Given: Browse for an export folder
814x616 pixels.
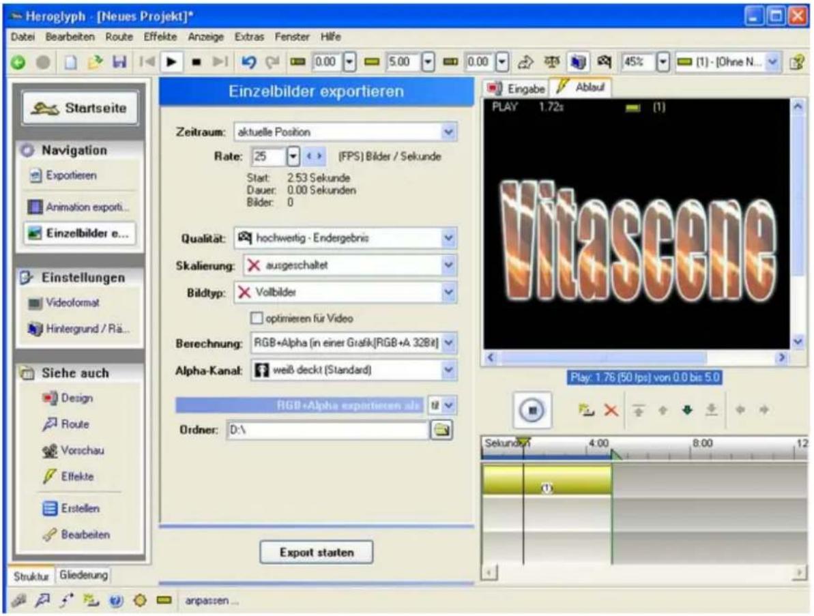Looking at the screenshot, I should (441, 430).
